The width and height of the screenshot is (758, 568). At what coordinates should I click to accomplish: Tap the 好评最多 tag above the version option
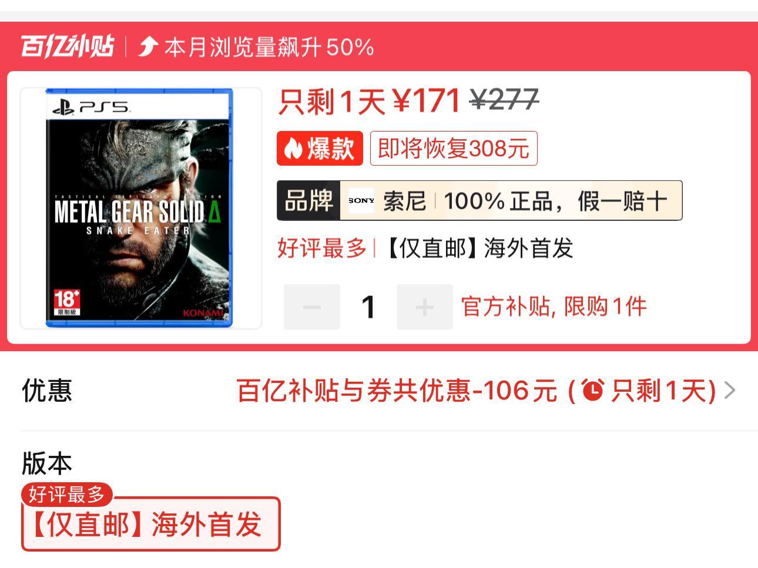coord(67,495)
